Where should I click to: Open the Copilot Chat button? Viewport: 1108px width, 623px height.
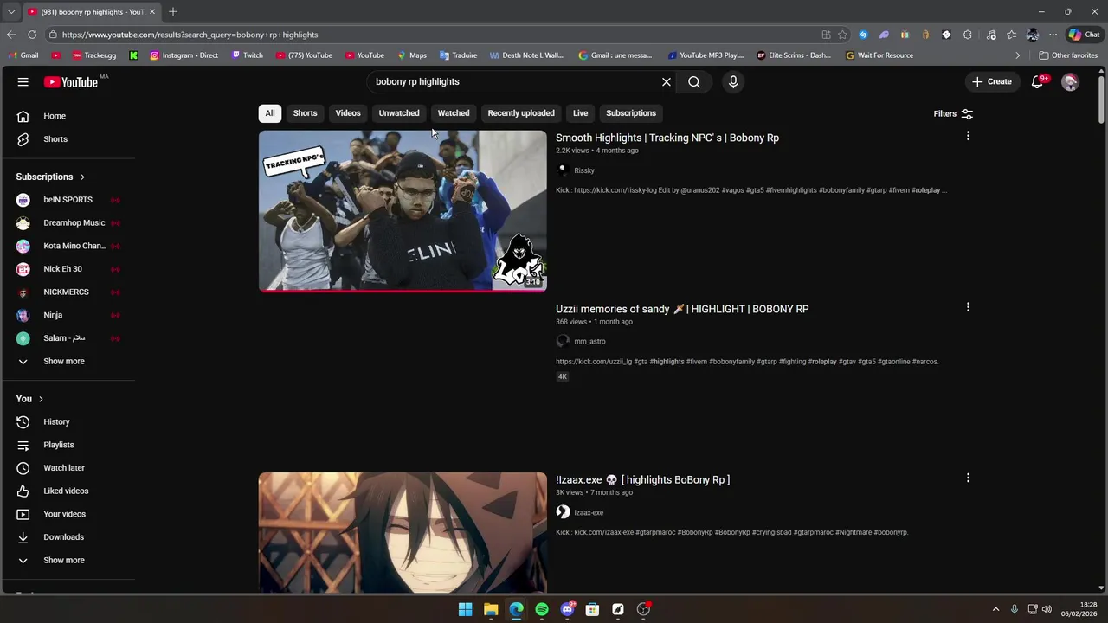pos(1084,35)
